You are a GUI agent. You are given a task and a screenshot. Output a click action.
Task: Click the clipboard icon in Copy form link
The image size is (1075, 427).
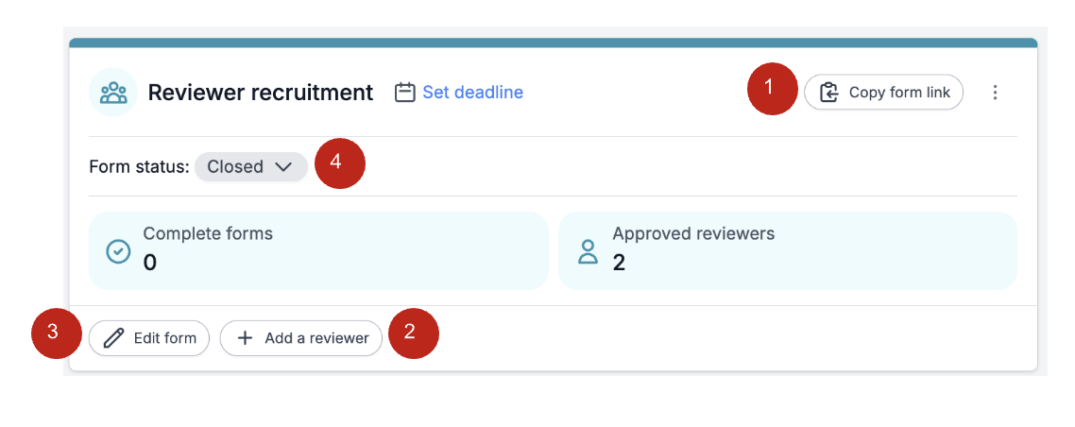pyautogui.click(x=829, y=92)
